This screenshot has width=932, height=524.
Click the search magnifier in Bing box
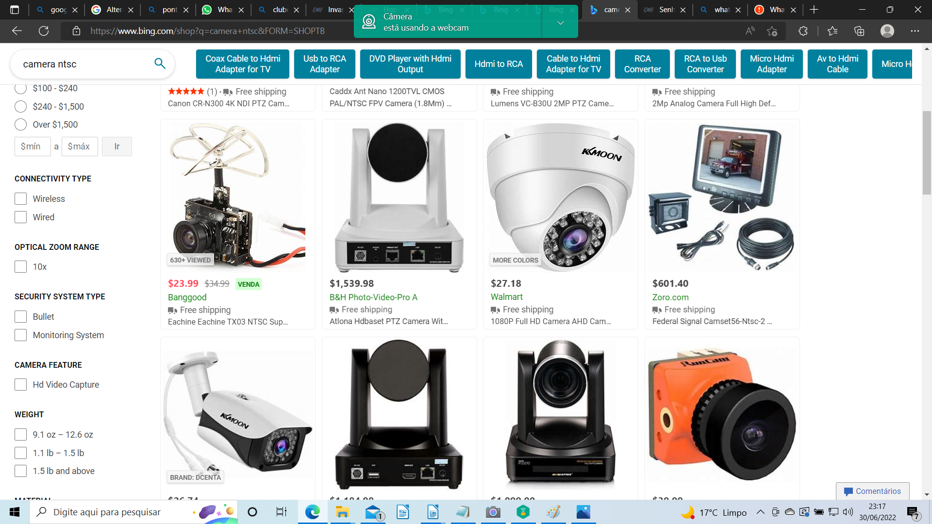[160, 64]
